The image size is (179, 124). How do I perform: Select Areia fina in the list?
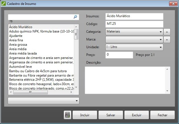pyautogui.click(x=41, y=40)
